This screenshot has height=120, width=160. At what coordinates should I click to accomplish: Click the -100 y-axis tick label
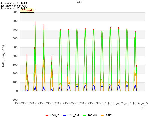(x=15, y=100)
